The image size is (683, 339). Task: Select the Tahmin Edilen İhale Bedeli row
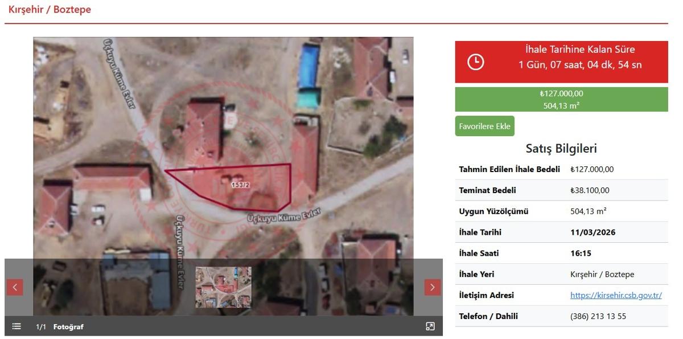(x=562, y=169)
